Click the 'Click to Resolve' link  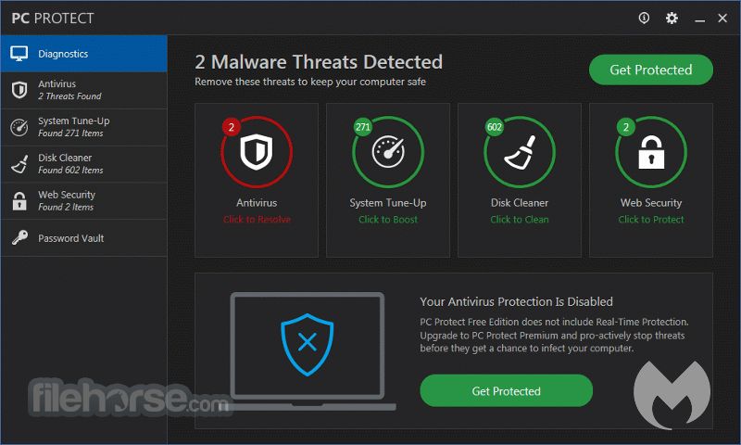pos(257,220)
